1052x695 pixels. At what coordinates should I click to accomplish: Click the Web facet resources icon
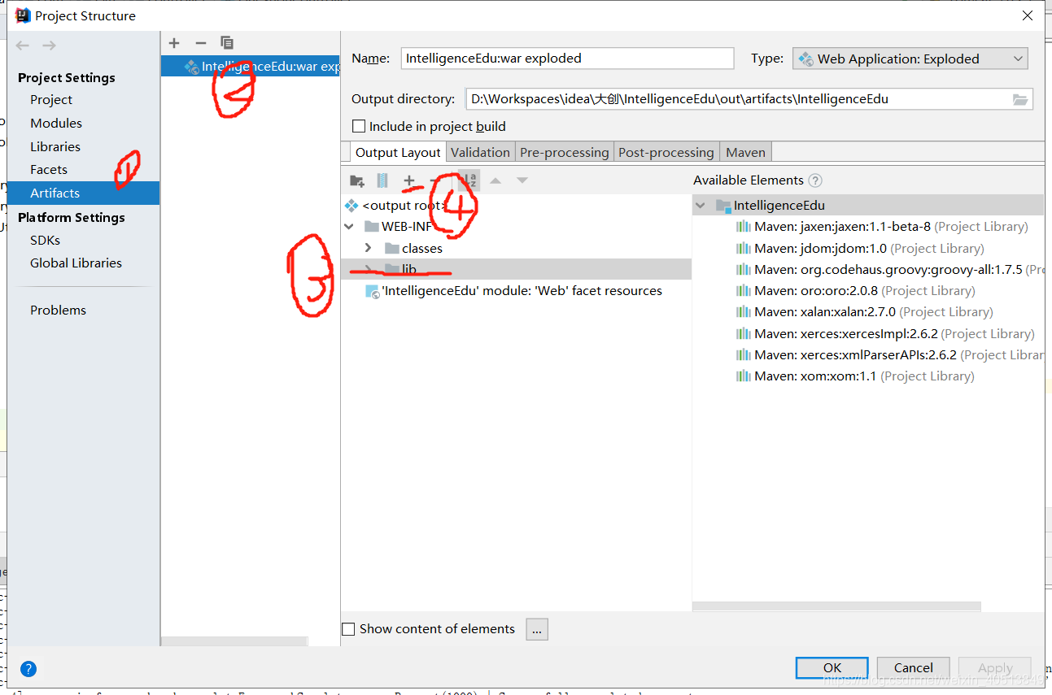(x=372, y=292)
